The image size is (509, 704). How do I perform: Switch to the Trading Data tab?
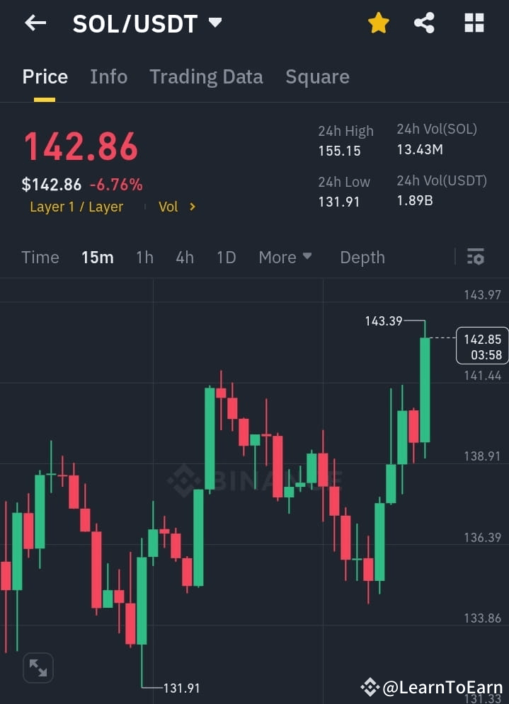[206, 77]
